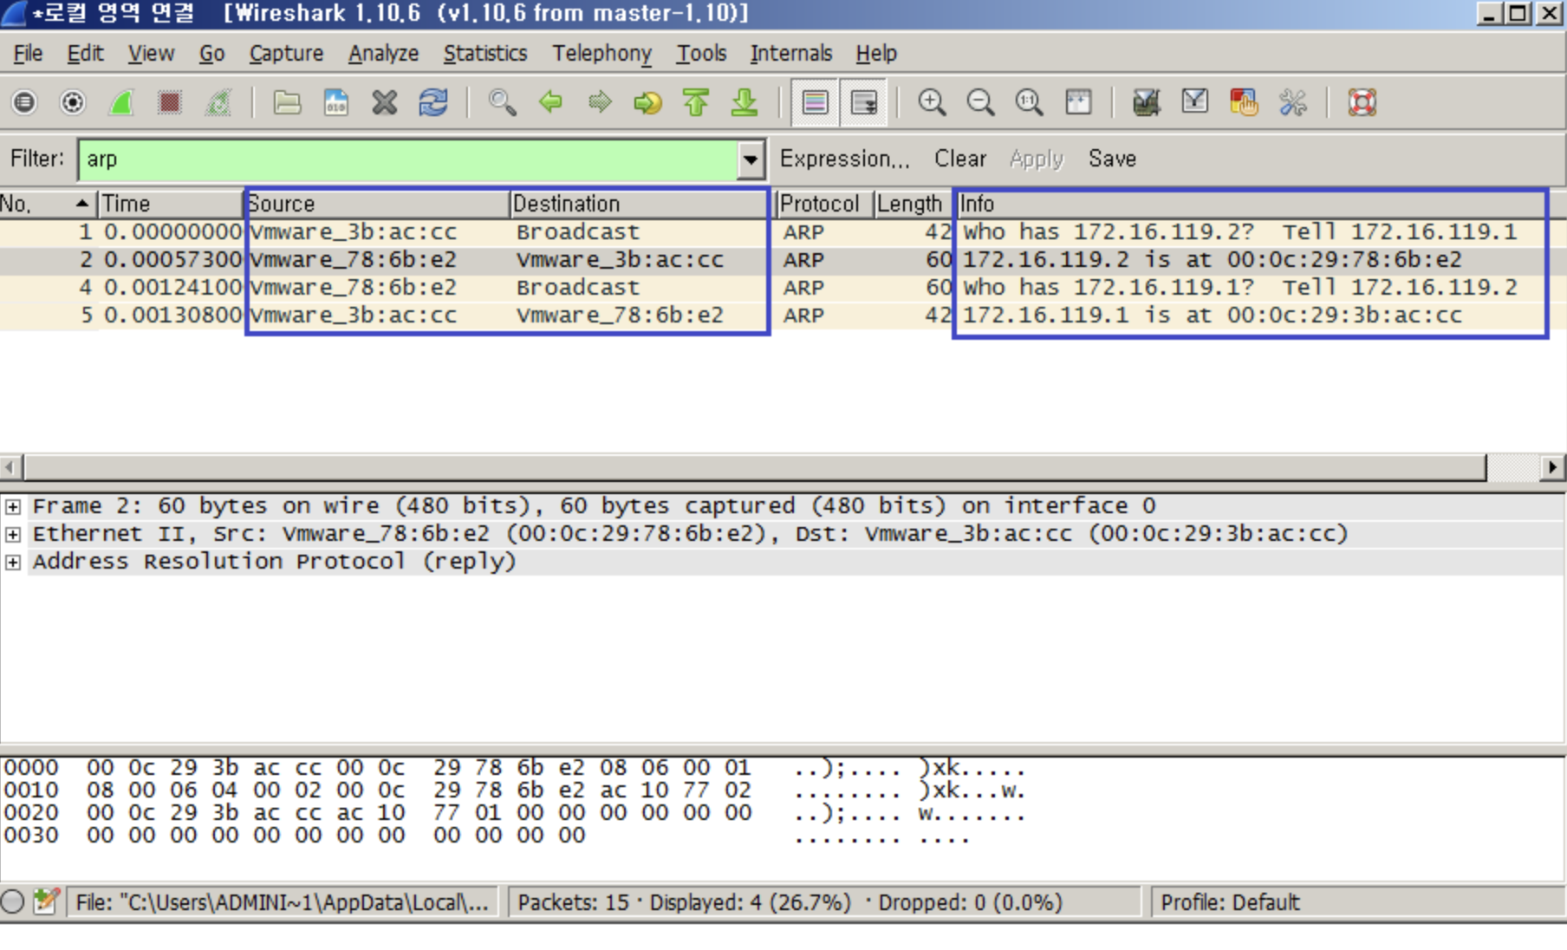Viewport: 1567px width, 950px height.
Task: Open the View menu
Action: [151, 54]
